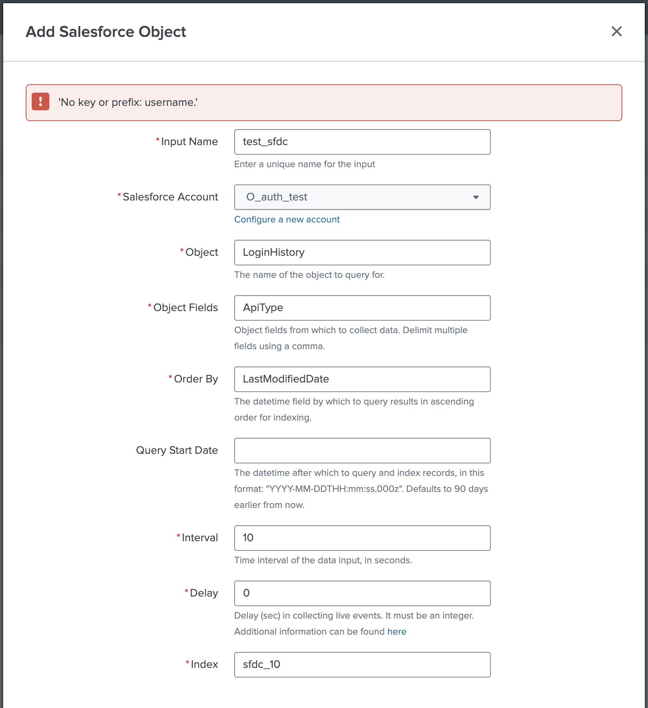Viewport: 648px width, 708px height.
Task: Focus the Object Fields box with ApiType
Action: tap(362, 307)
